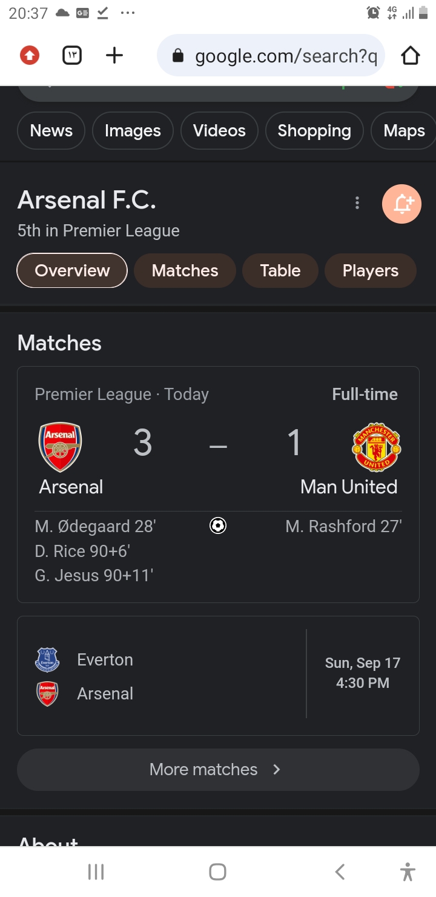Tap the Everton crest icon
The height and width of the screenshot is (897, 436).
point(47,659)
